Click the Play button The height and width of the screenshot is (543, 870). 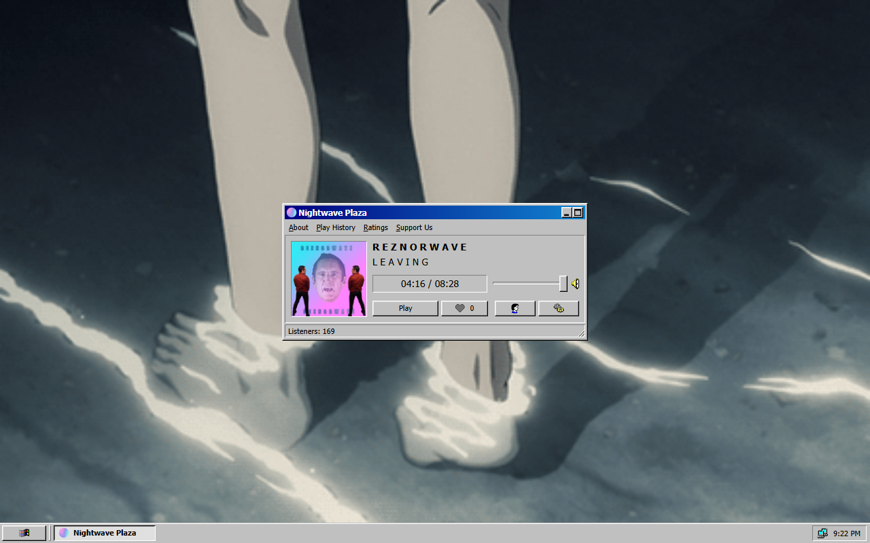point(406,308)
